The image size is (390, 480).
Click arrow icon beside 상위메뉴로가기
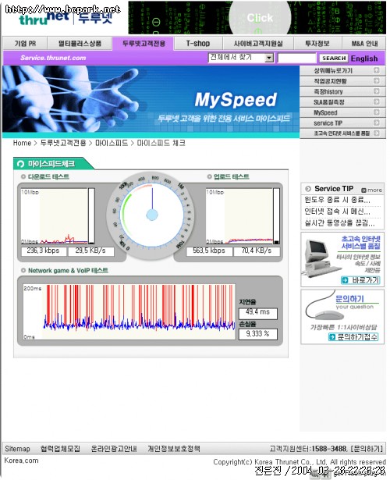(x=376, y=70)
